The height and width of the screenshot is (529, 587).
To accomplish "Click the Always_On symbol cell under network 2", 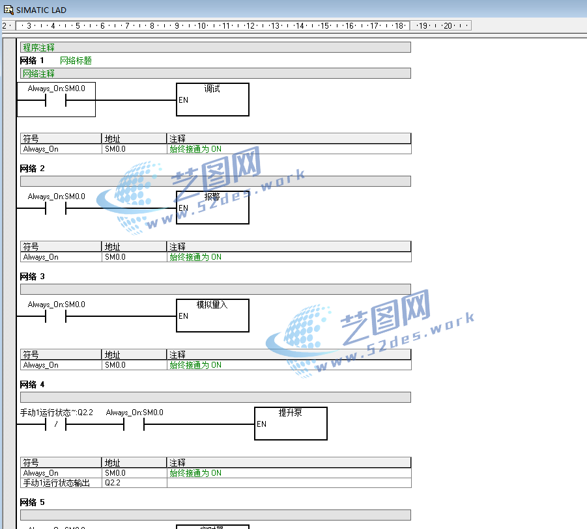I will point(61,257).
